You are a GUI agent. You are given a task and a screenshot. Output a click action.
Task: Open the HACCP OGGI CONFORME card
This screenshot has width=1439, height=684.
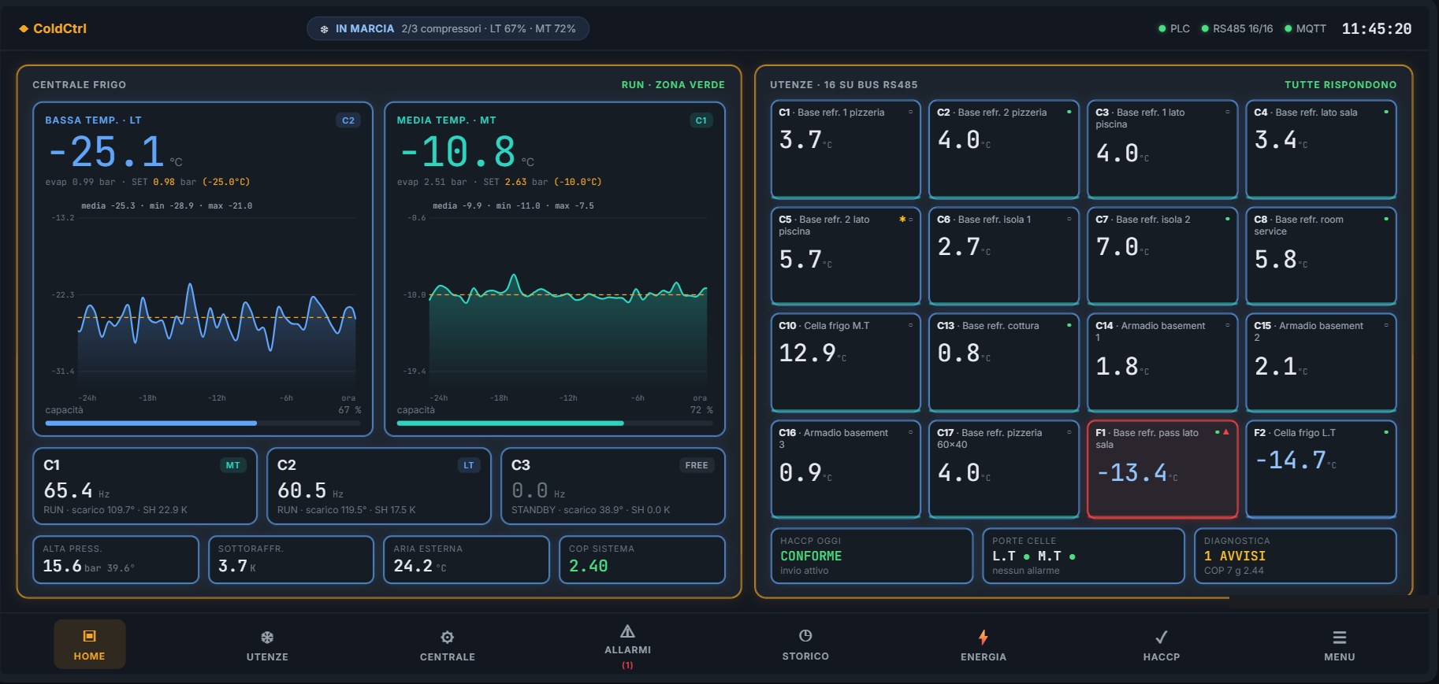click(872, 556)
